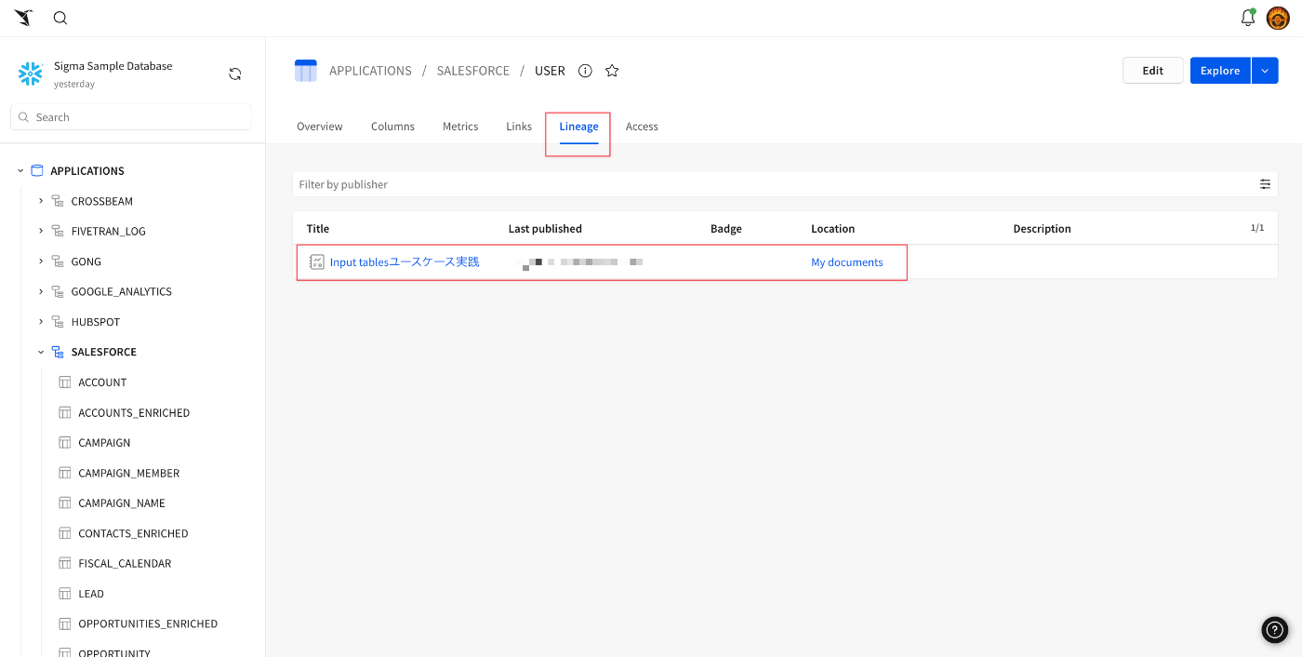Open the global search magnifier icon

pyautogui.click(x=60, y=18)
